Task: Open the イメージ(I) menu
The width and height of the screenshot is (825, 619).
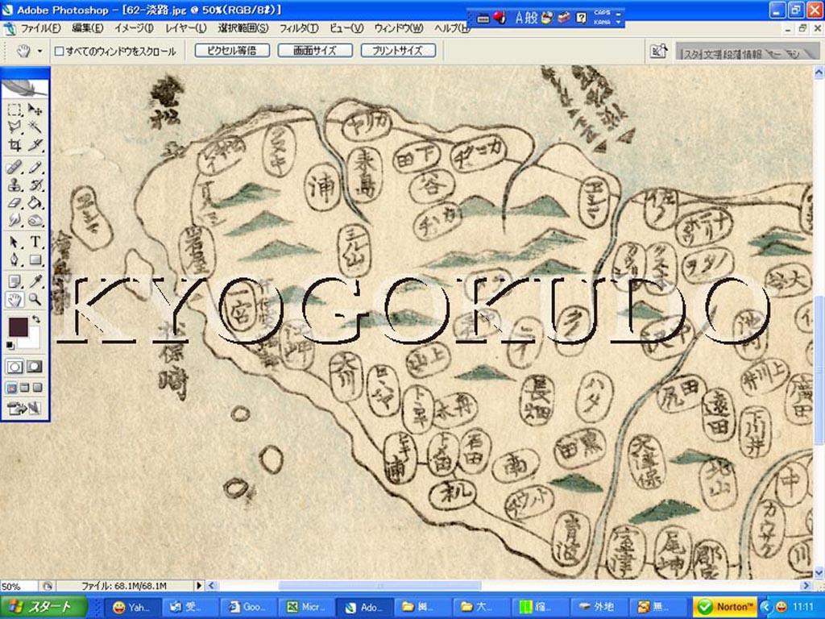Action: [x=135, y=28]
